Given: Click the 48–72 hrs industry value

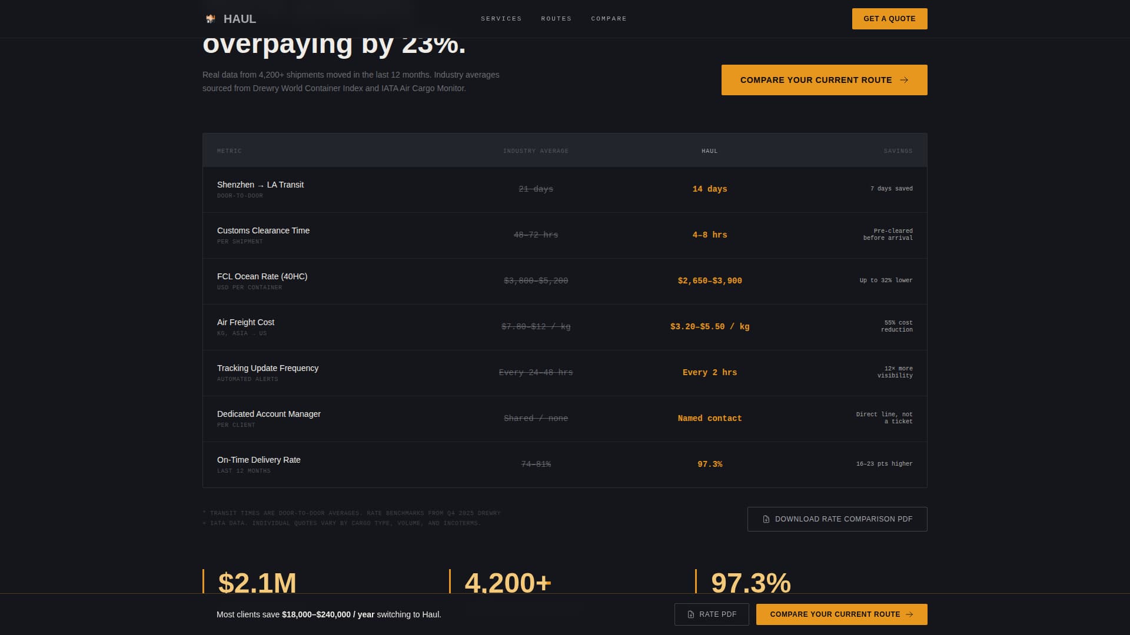Looking at the screenshot, I should [x=536, y=235].
